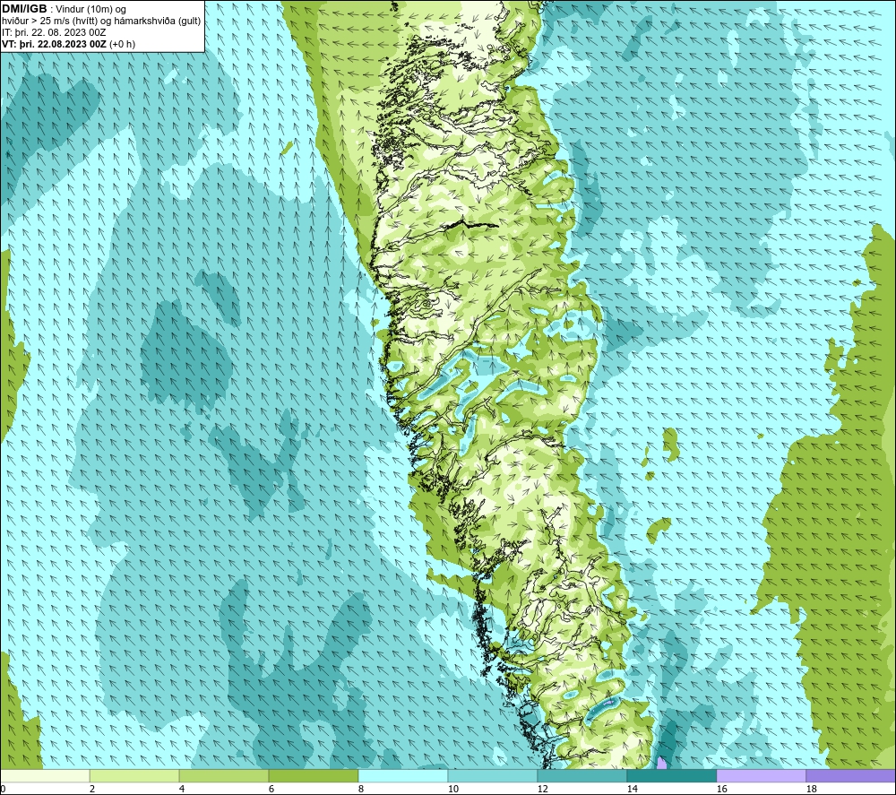Click the 2–4 m/s light green legend swatch
Screen dimensions: 896x795
pyautogui.click(x=134, y=775)
